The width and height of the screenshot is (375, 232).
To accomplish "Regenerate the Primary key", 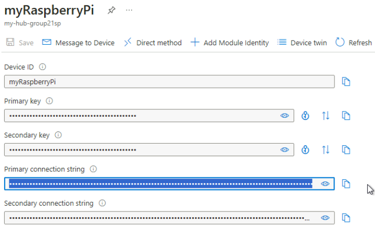I will point(305,116).
